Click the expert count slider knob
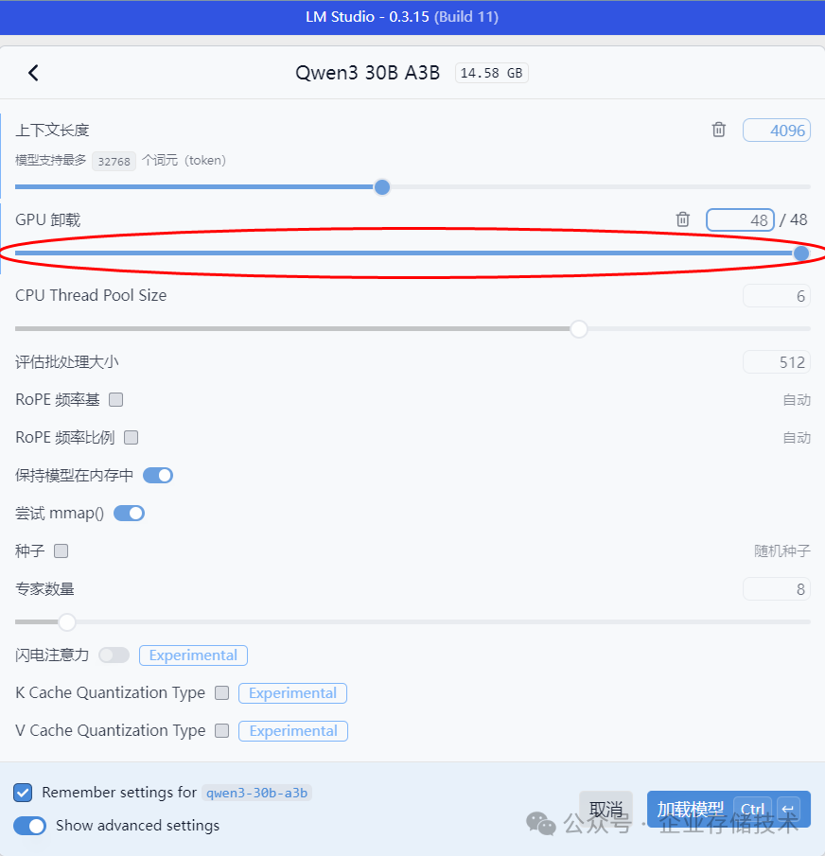 point(66,621)
